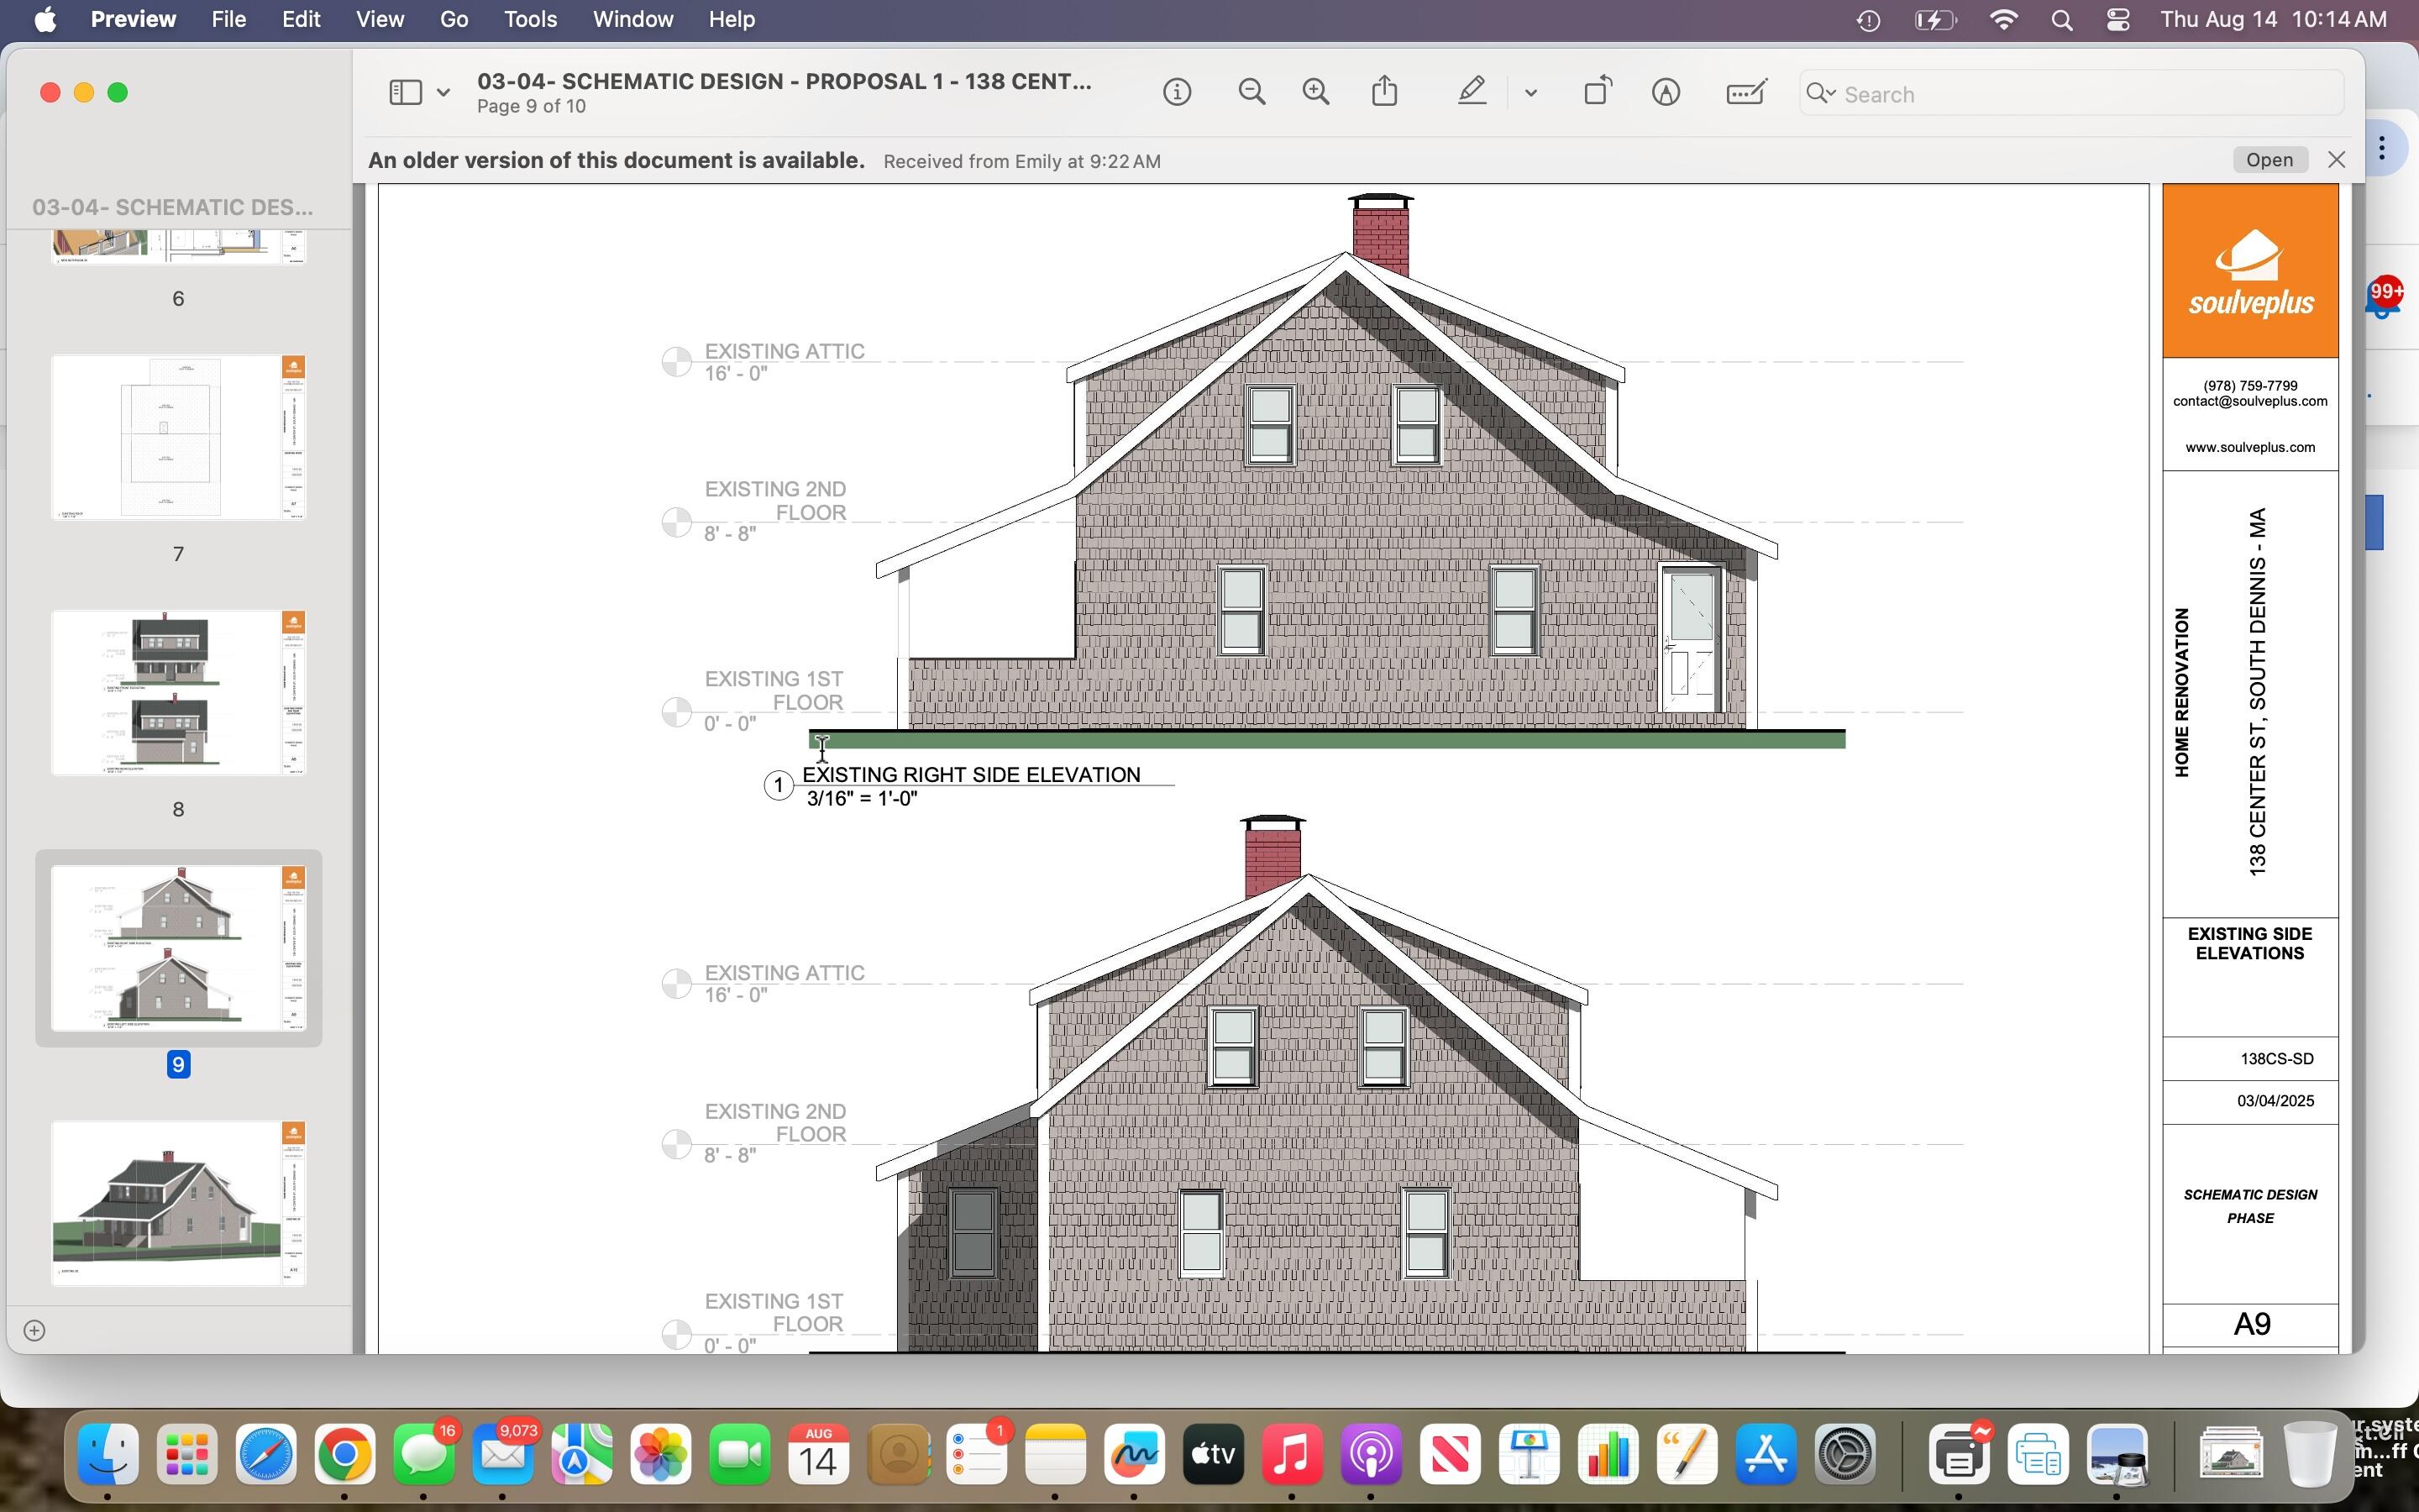Toggle the sidebar view button
This screenshot has height=1512, width=2419.
[405, 93]
